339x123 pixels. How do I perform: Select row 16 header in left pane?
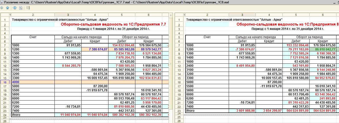[x=5, y=82]
